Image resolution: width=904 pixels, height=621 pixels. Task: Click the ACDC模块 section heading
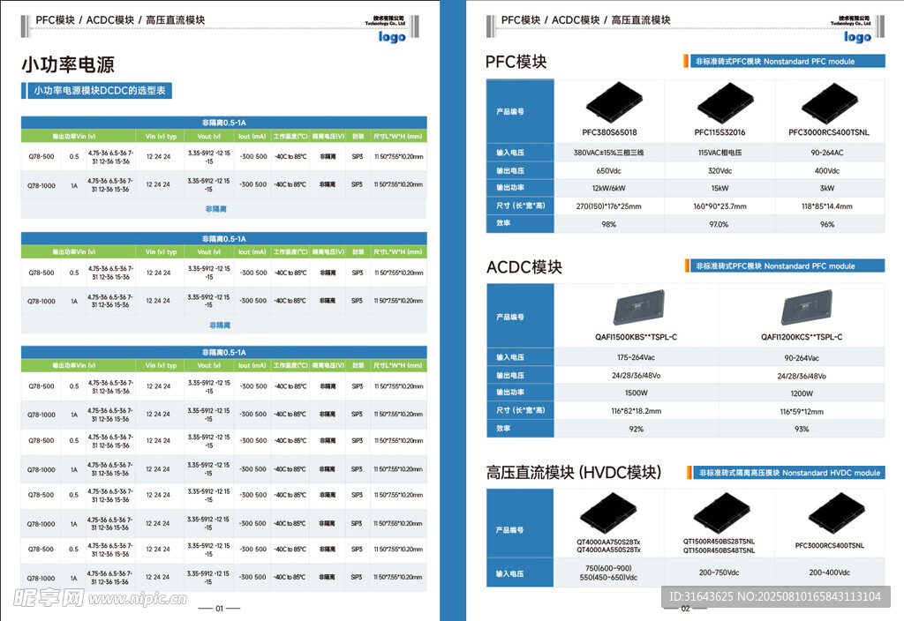pos(524,267)
